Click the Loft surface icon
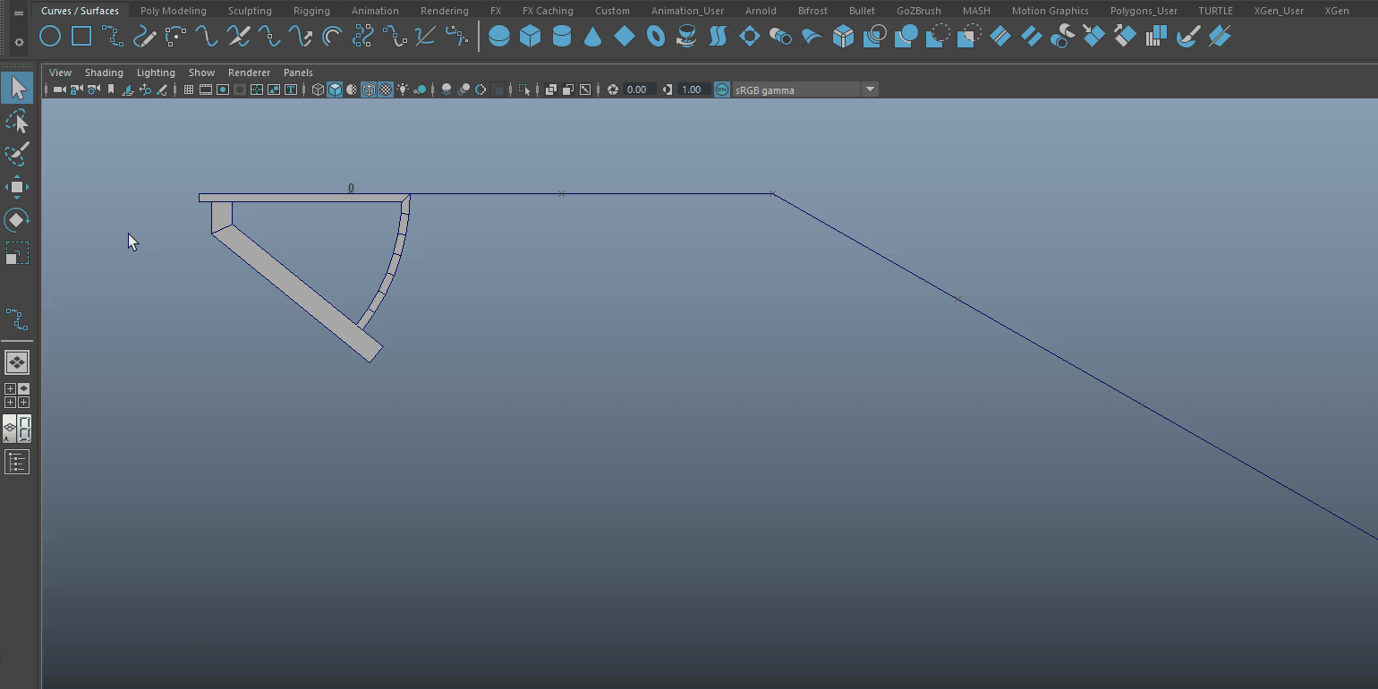Image resolution: width=1378 pixels, height=689 pixels. (x=719, y=37)
